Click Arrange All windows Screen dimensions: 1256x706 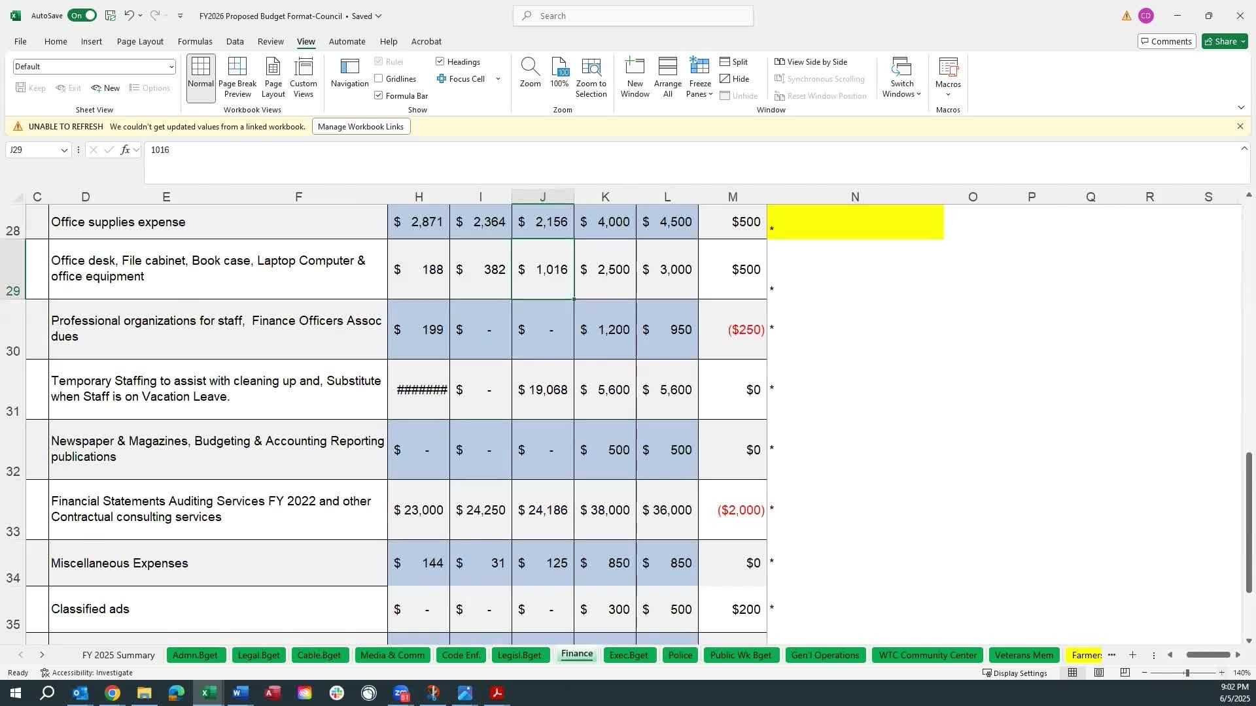coord(667,78)
